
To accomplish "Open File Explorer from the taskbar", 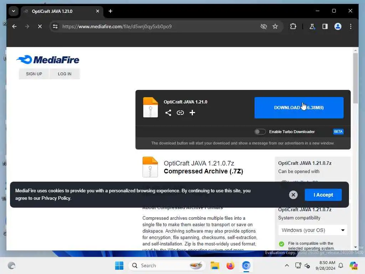I will (x=215, y=265).
